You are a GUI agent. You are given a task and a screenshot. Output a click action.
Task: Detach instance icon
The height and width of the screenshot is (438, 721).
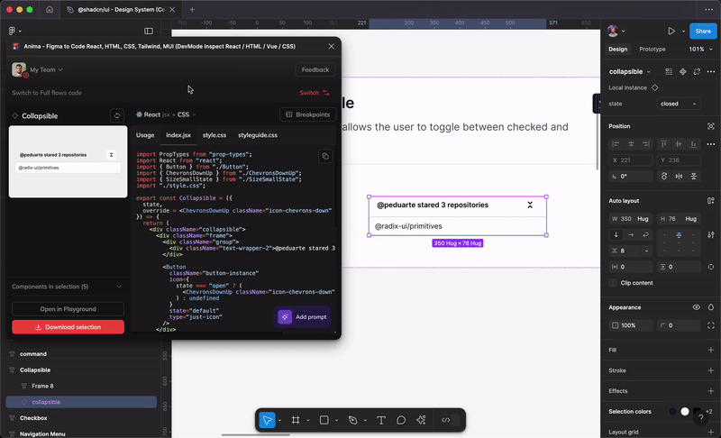(x=697, y=72)
